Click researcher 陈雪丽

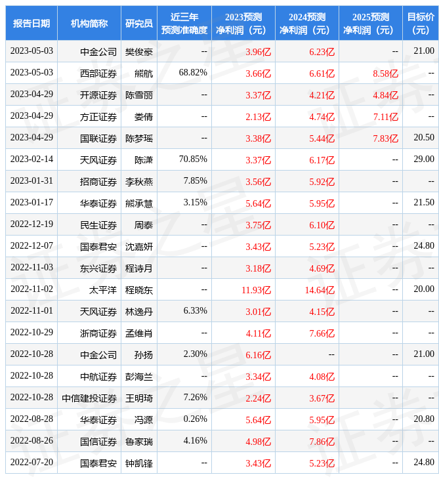point(139,95)
